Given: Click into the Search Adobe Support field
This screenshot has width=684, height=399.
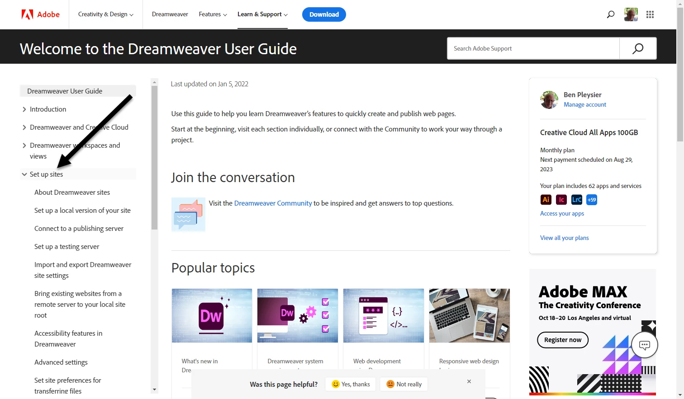Looking at the screenshot, I should tap(533, 48).
